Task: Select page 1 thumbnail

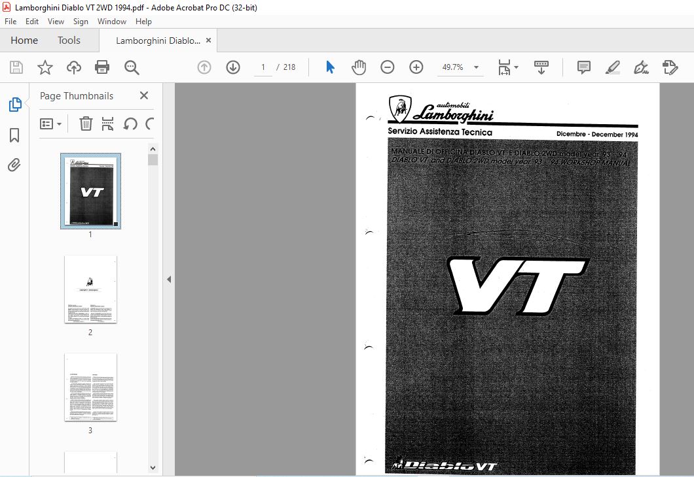Action: pos(91,191)
